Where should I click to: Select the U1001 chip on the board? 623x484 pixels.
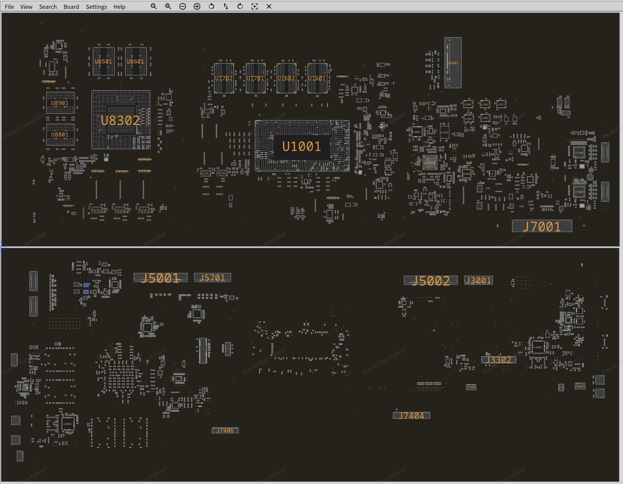click(302, 146)
